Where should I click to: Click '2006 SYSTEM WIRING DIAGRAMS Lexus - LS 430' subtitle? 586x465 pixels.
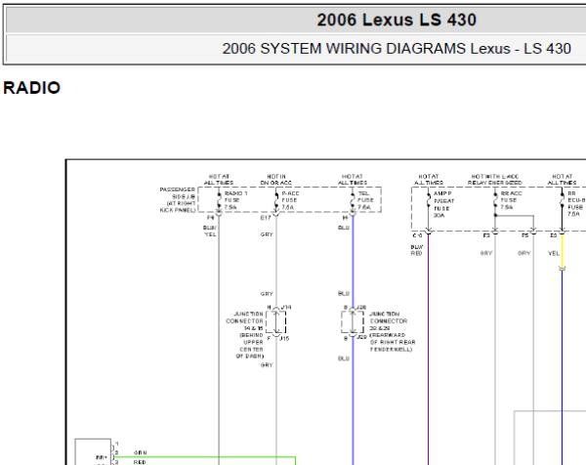point(397,49)
